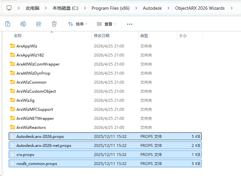241x176 pixels.
Task: Go to 本地磁盘 (C:) in breadcrumb
Action: [65, 8]
